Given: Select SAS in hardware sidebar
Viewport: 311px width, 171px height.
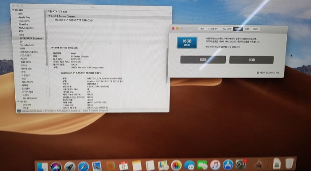Looking at the screenshot, I should 22,35.
